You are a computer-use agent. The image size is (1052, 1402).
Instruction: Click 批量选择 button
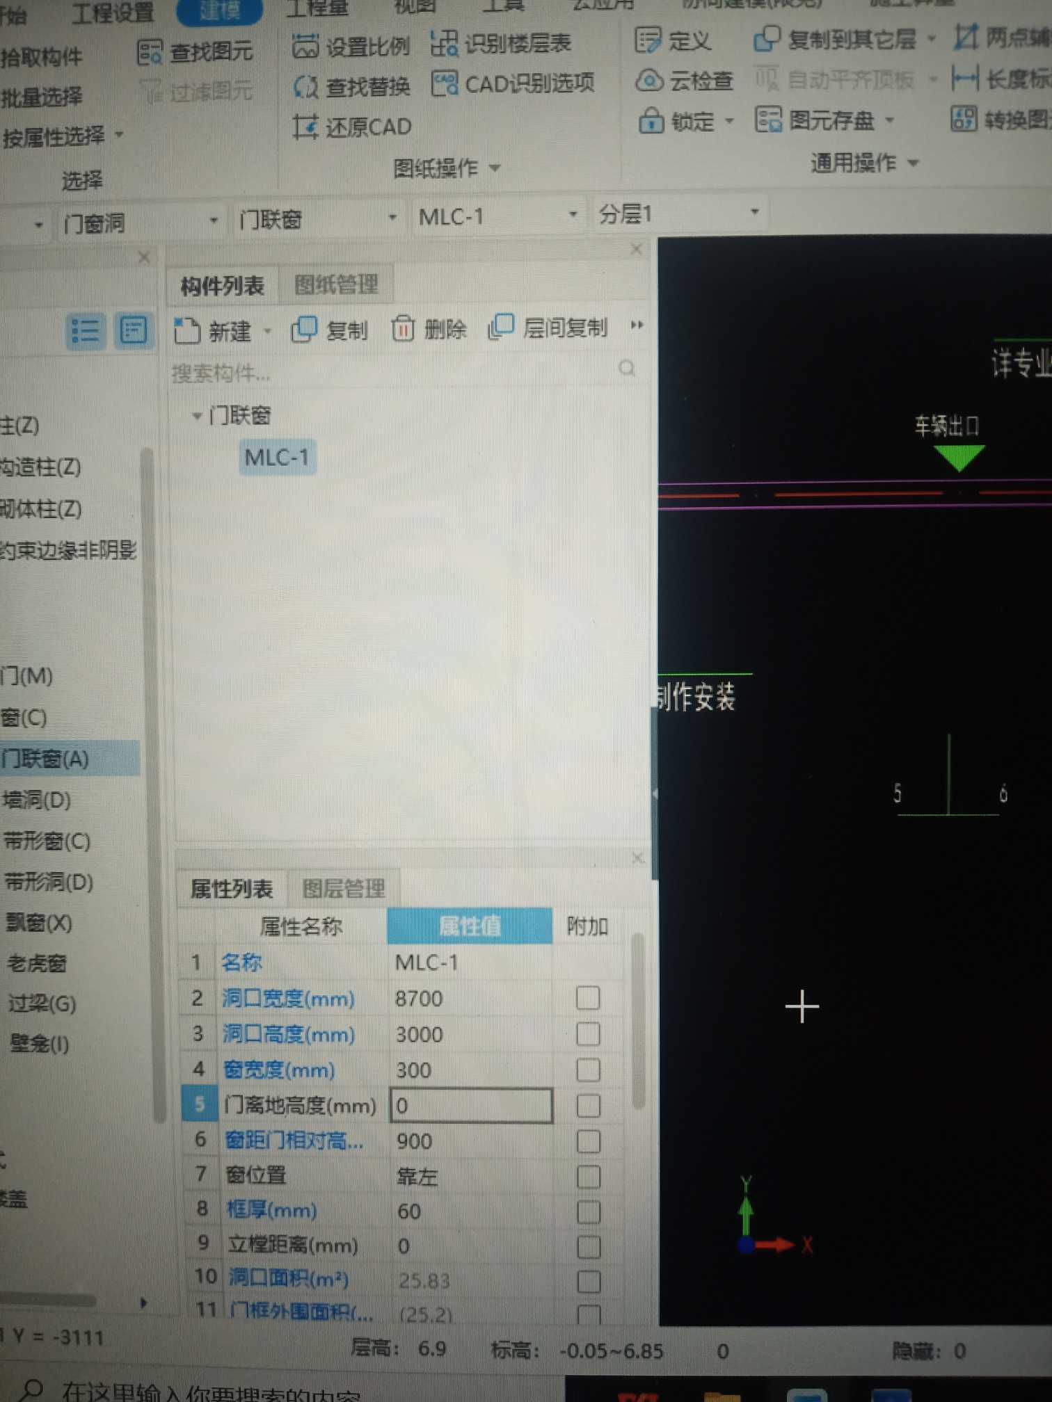[x=42, y=97]
